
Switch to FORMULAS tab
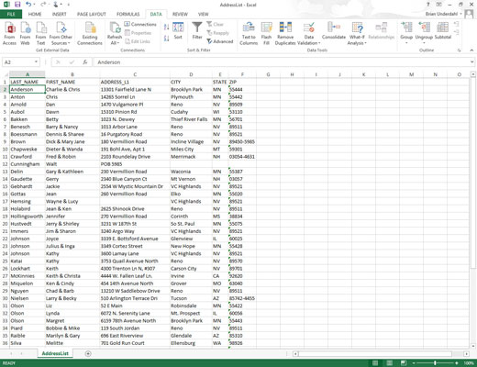128,14
